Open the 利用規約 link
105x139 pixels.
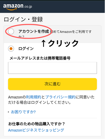(34, 97)
